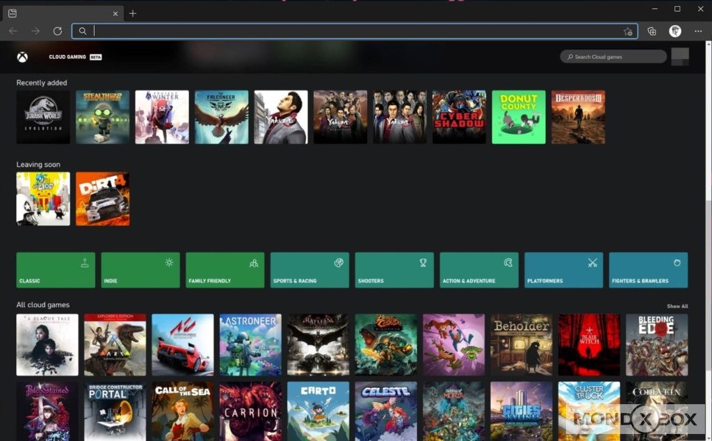Click the Search Cloud games field
Image resolution: width=712 pixels, height=441 pixels.
point(613,57)
